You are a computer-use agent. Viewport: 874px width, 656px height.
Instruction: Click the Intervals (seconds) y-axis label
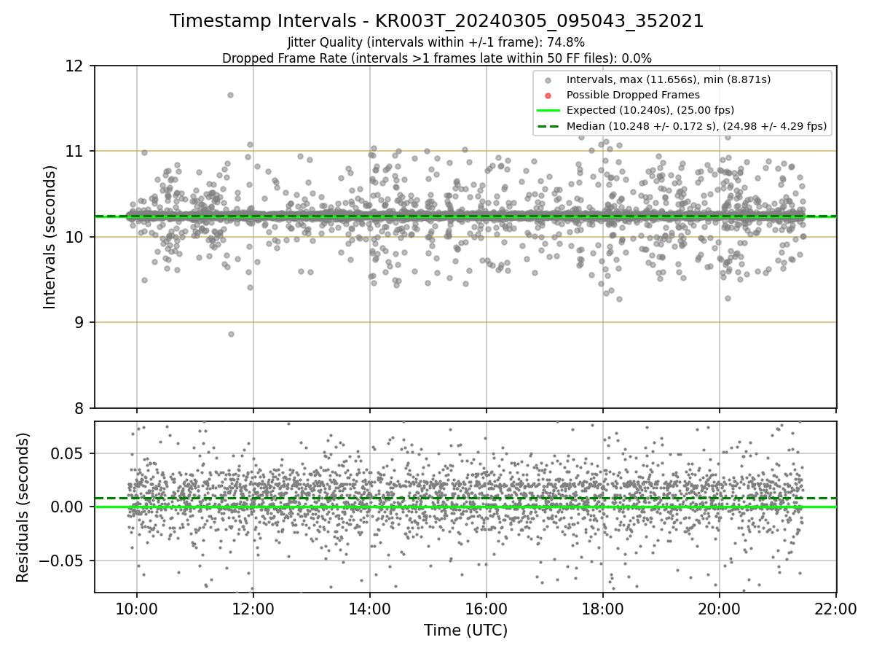[x=50, y=237]
